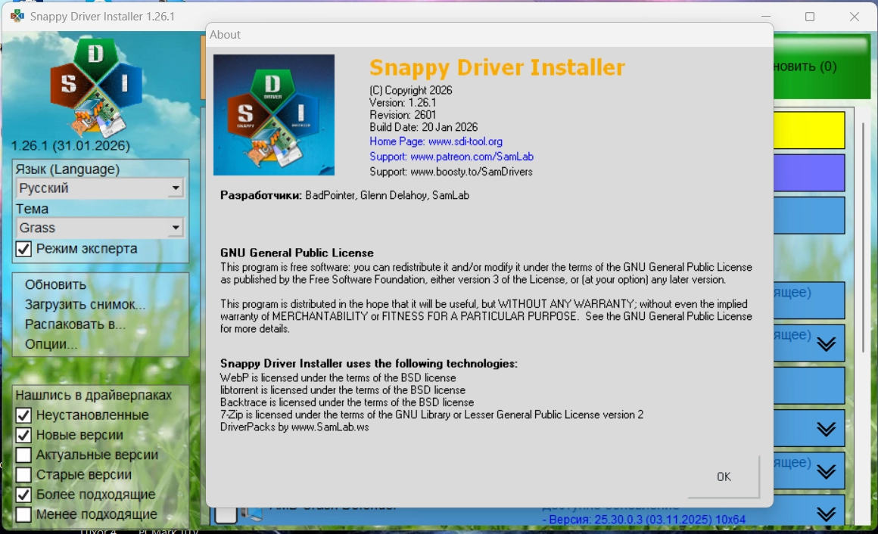
Task: Click the Snappy Driver Installer logo in About dialog
Action: (274, 115)
